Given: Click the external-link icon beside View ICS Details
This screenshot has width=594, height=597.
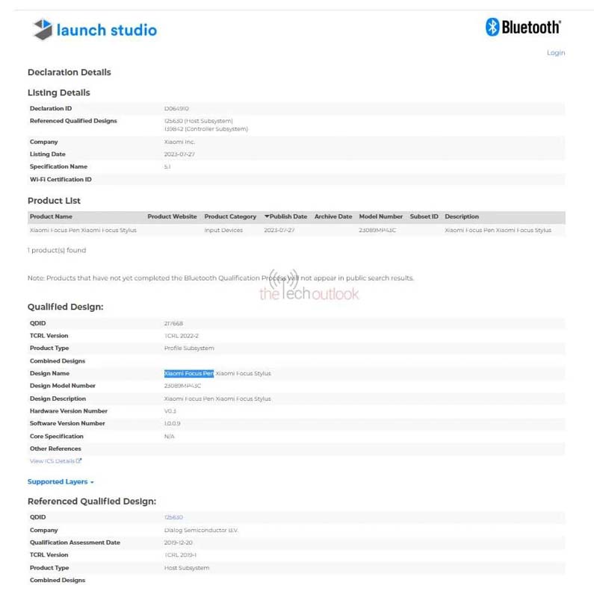Looking at the screenshot, I should (x=79, y=460).
